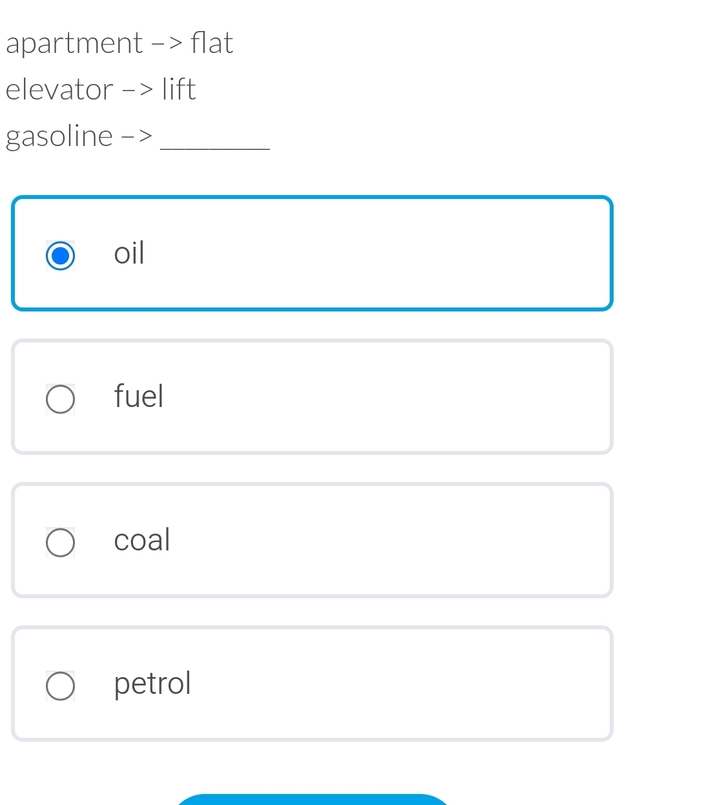Click empty space inside the petrol answer card
This screenshot has width=706, height=805.
coord(388,684)
